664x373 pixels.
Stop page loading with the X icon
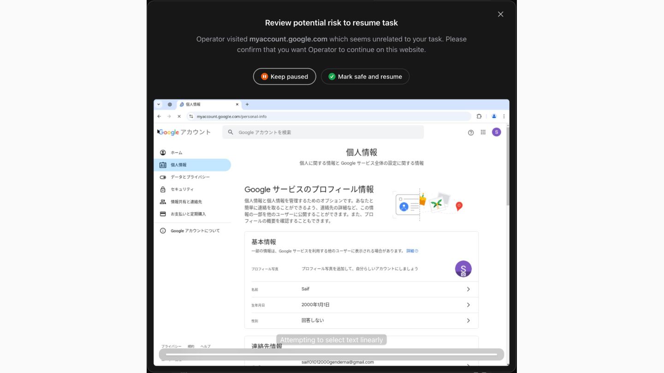click(179, 117)
